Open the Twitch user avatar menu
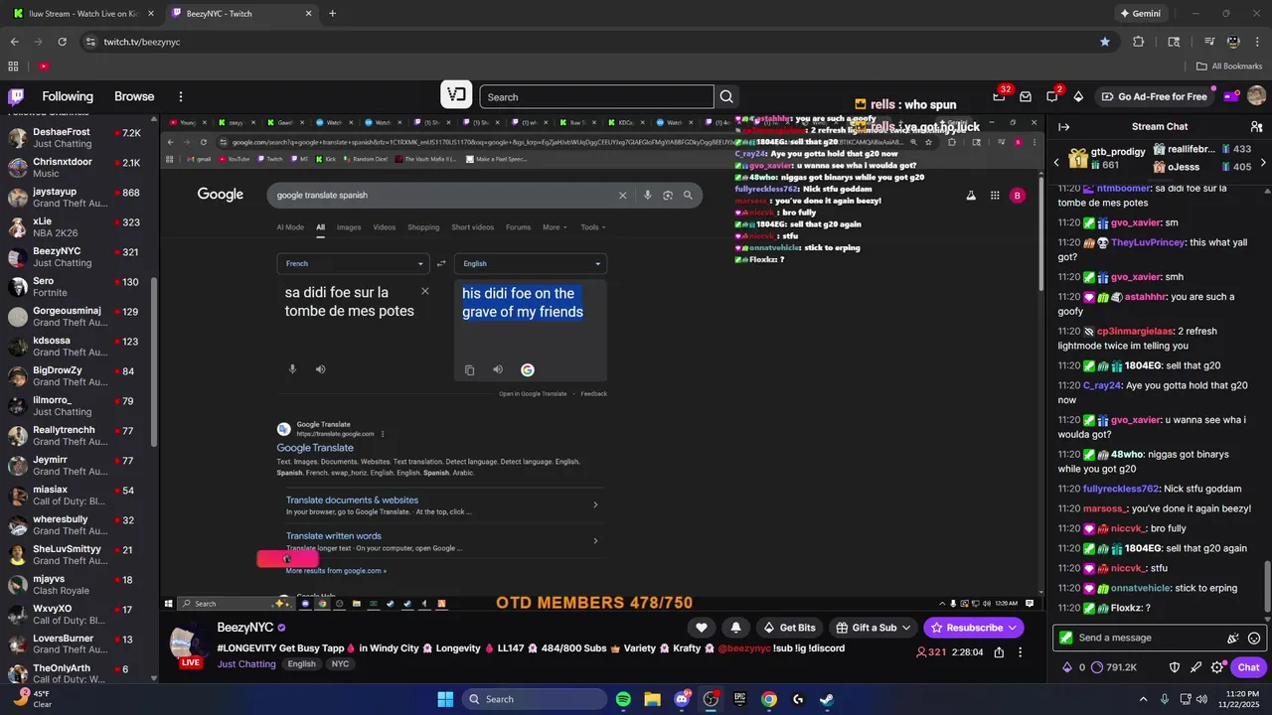 (x=1256, y=96)
